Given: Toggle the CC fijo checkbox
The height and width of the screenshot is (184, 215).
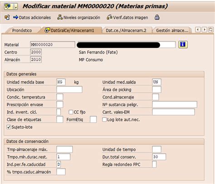Looking at the screenshot, I should 71,112.
